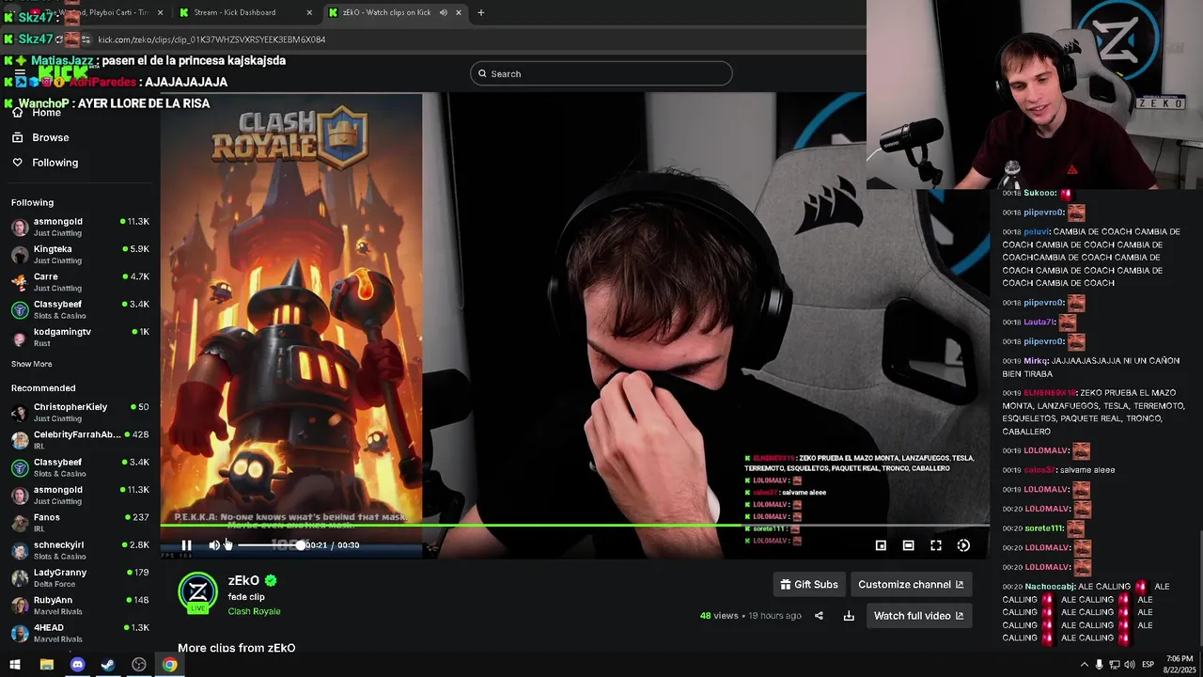Click the green clip progress bar

[x=574, y=525]
